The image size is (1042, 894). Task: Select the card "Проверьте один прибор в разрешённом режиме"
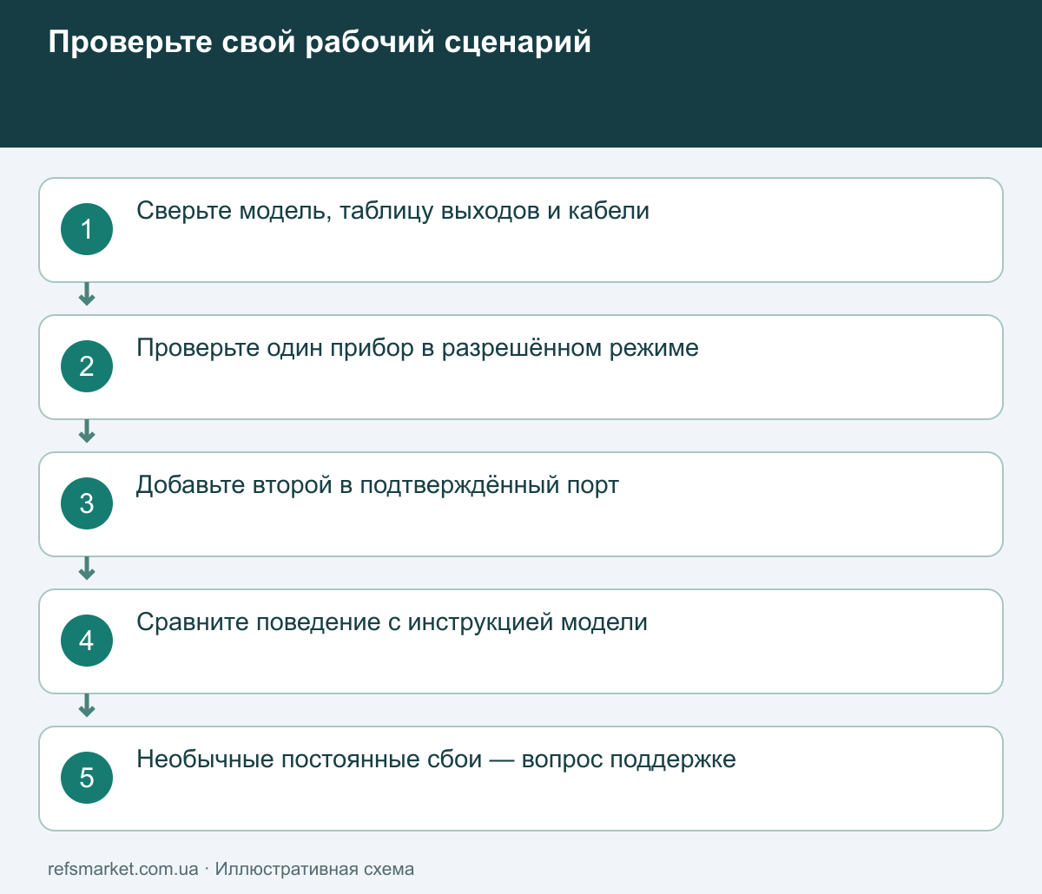point(521,367)
